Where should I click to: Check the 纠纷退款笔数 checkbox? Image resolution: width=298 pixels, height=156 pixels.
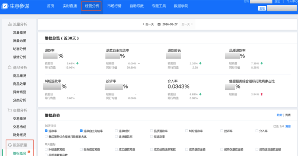click(46, 149)
